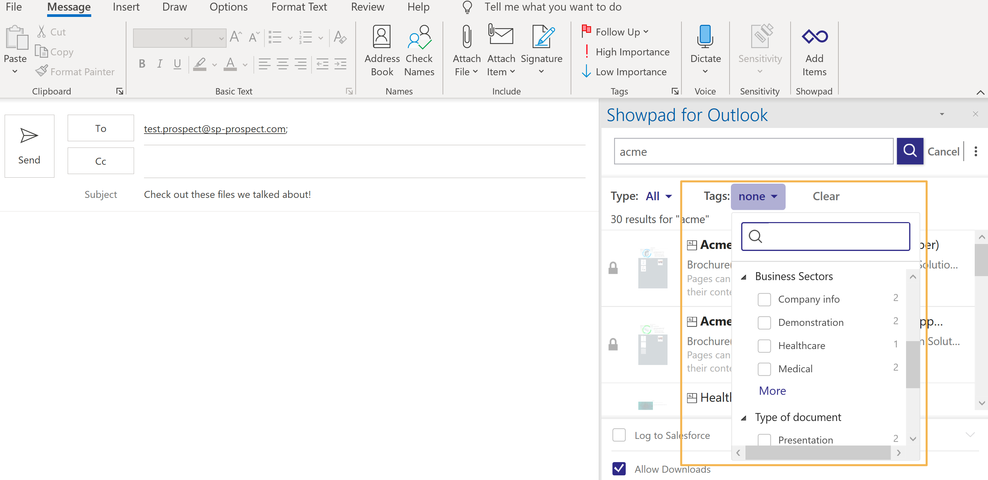Check the Medical tag
The height and width of the screenshot is (480, 988).
point(764,369)
